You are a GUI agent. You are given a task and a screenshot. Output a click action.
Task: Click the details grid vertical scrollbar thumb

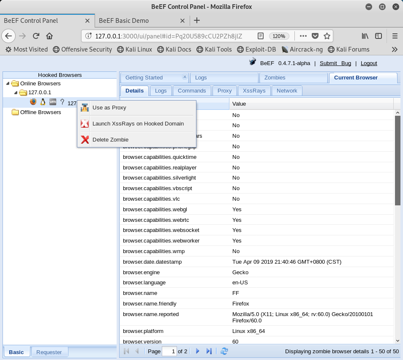(x=398, y=161)
